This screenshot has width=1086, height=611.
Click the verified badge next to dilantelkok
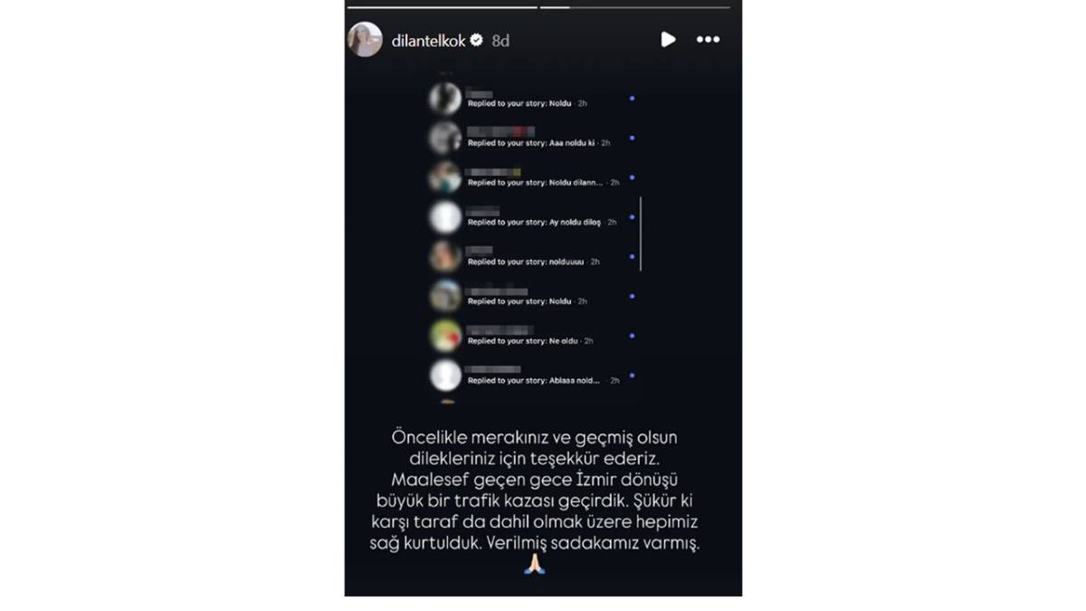coord(477,41)
